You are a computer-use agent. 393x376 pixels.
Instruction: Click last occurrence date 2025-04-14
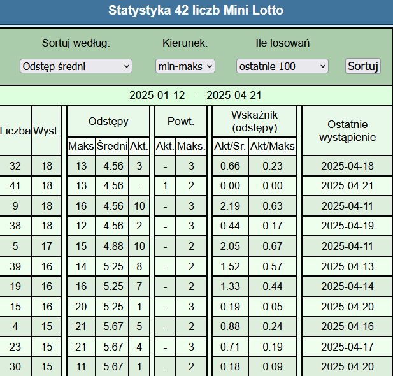347,286
